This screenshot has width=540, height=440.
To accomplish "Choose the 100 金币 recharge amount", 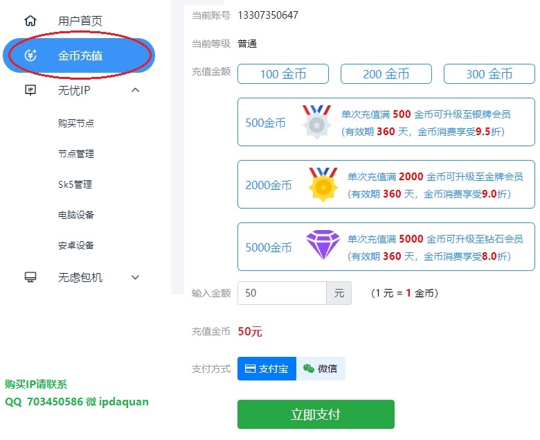I will pyautogui.click(x=283, y=73).
